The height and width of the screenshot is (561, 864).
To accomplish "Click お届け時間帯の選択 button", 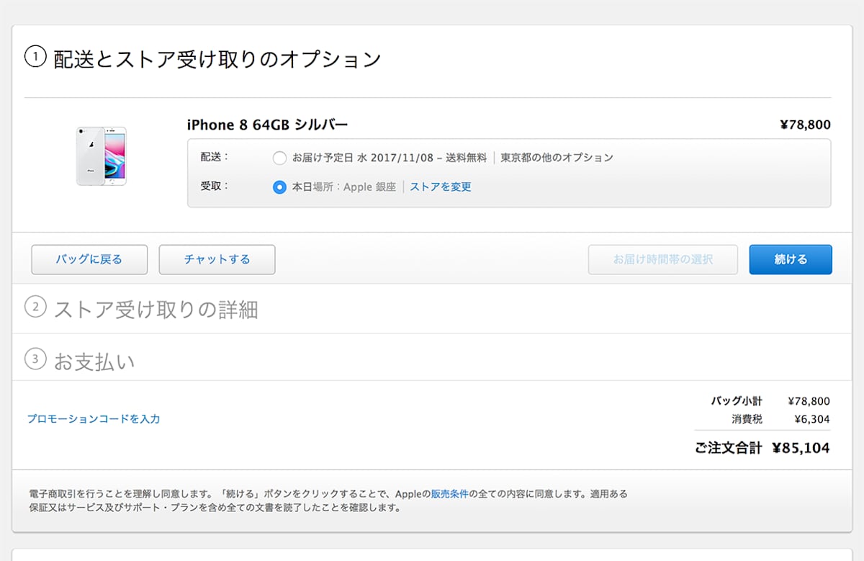I will pos(663,259).
